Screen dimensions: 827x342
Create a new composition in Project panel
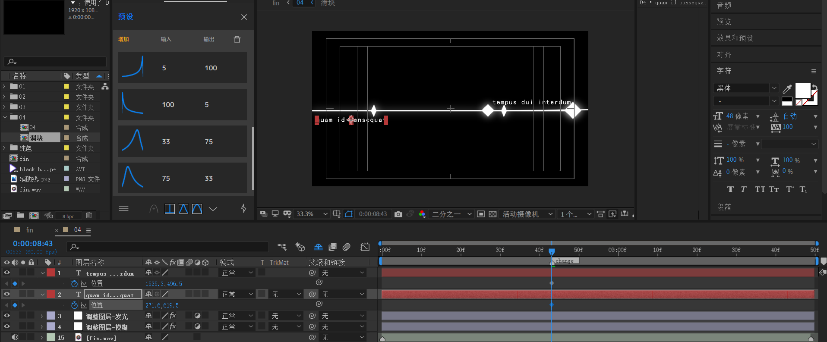click(34, 215)
